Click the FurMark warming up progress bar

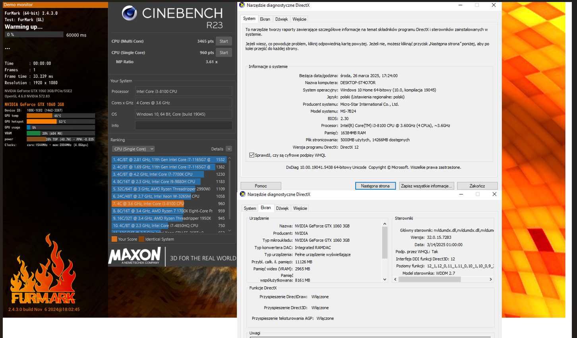coord(34,35)
